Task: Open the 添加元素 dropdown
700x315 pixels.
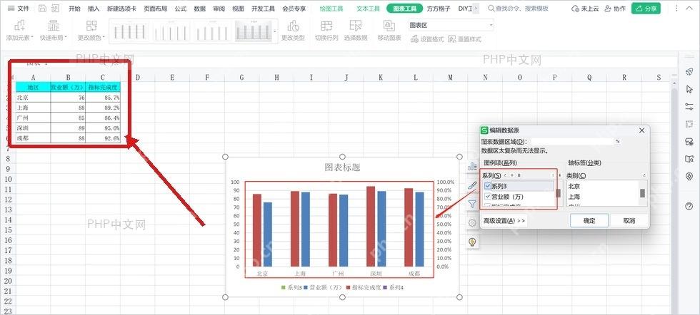Action: (x=20, y=31)
